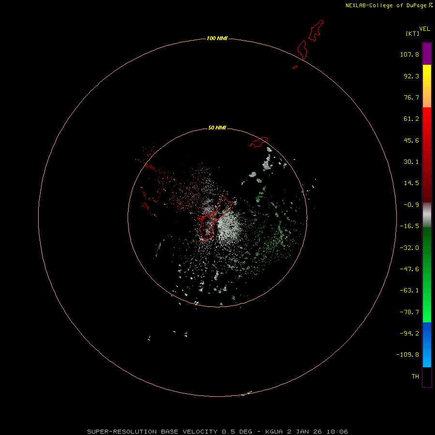
Task: Click the TH threshold label
Action: pos(415,377)
